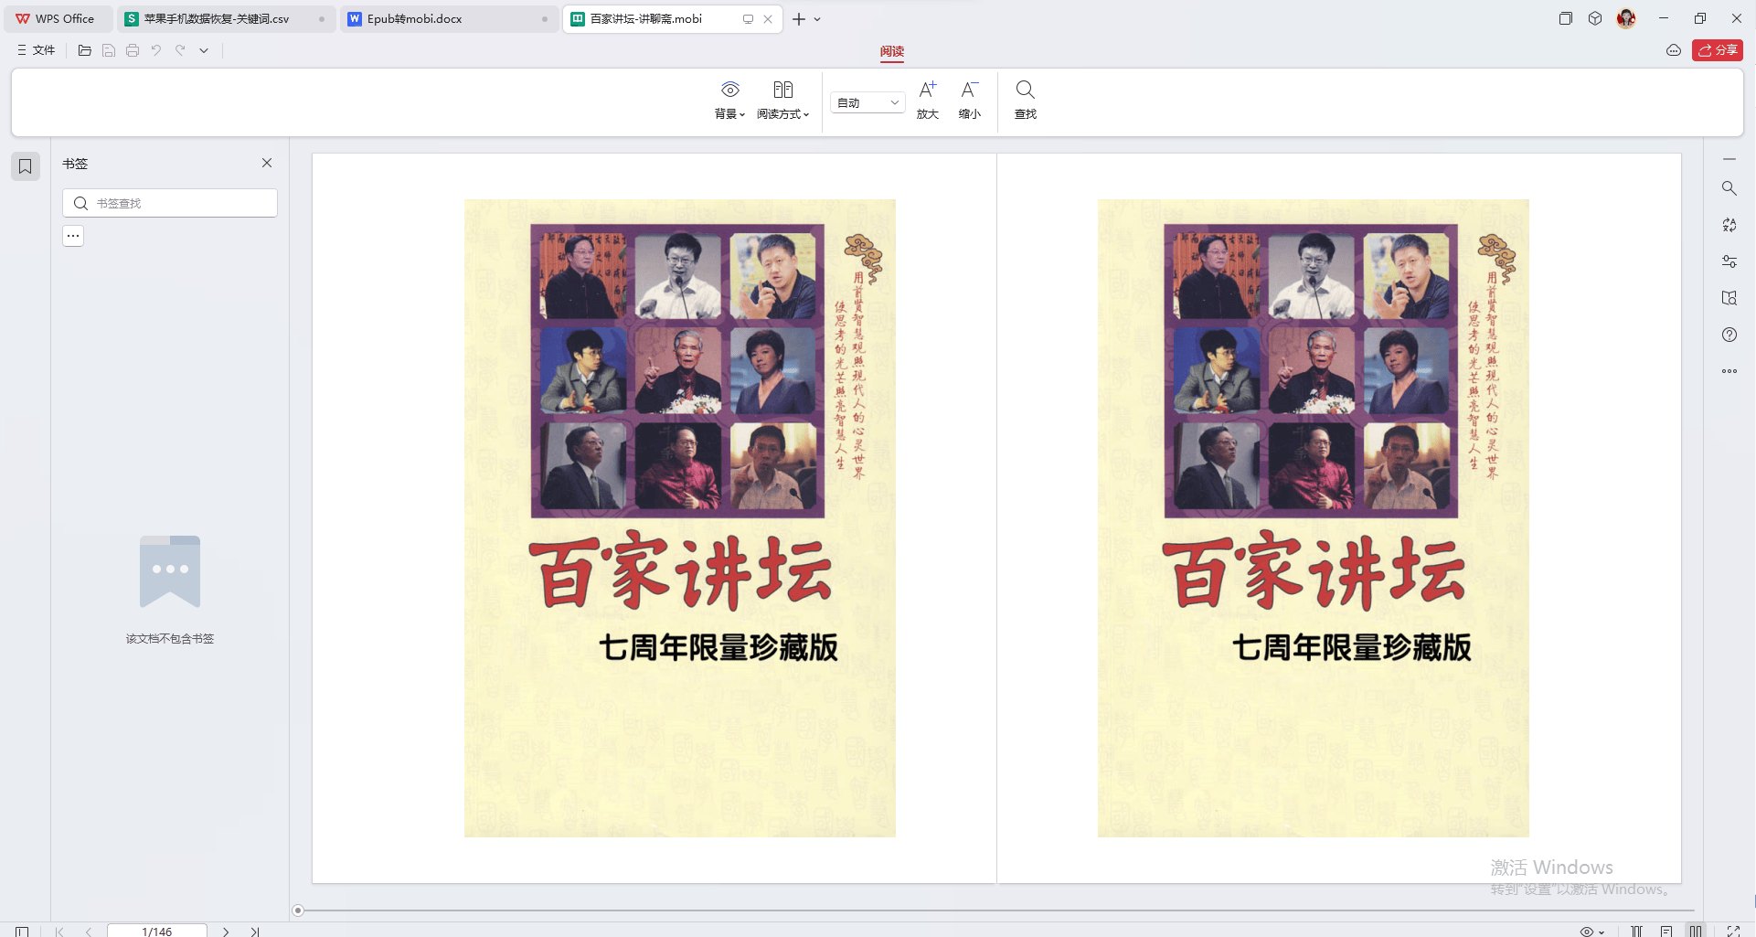Click the multi-window stack icon
Viewport: 1756px width, 937px height.
[1566, 18]
